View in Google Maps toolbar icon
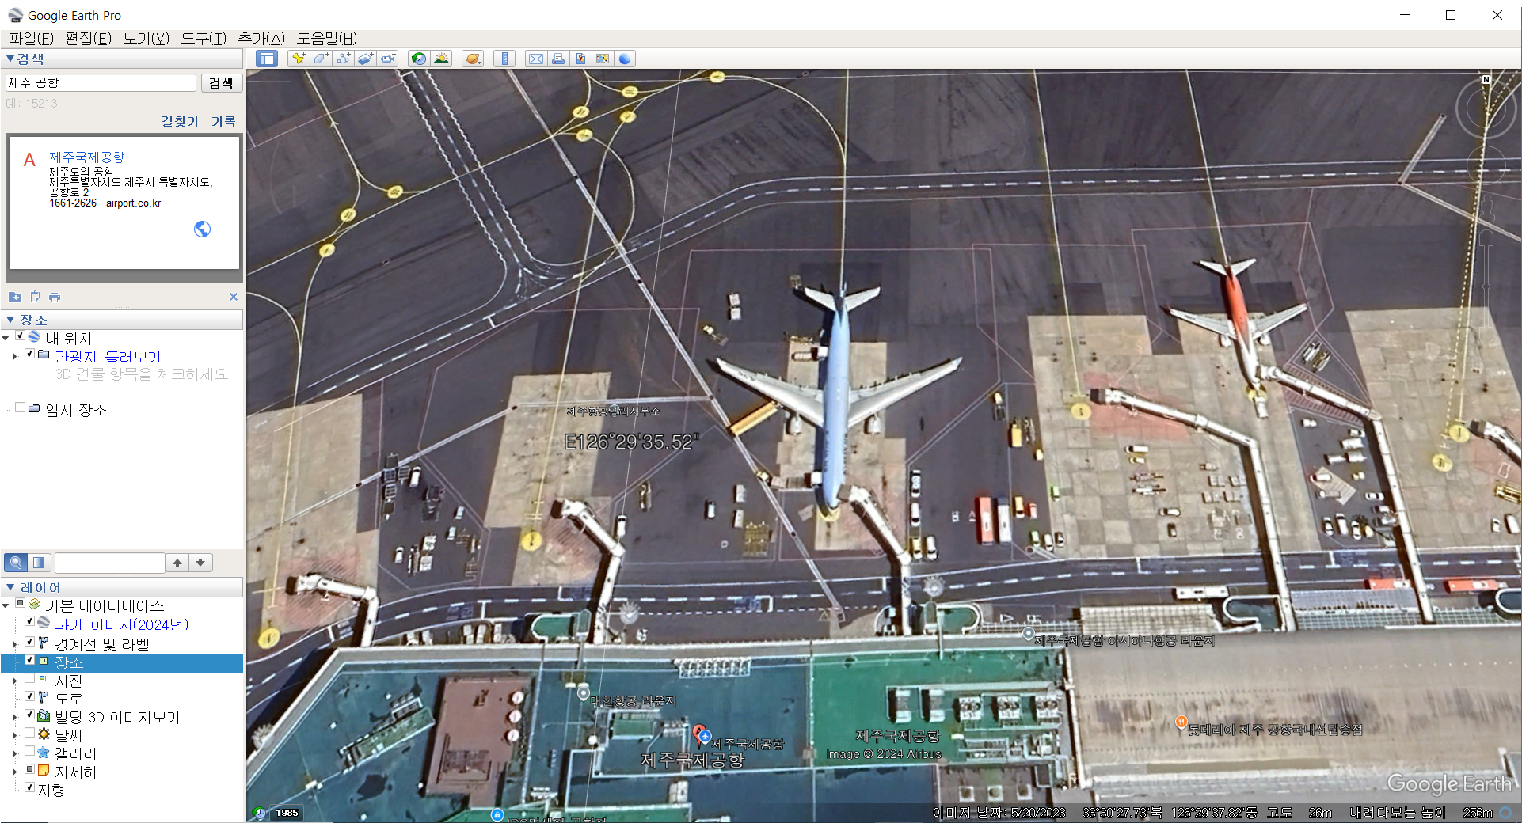1522x823 pixels. pyautogui.click(x=603, y=59)
